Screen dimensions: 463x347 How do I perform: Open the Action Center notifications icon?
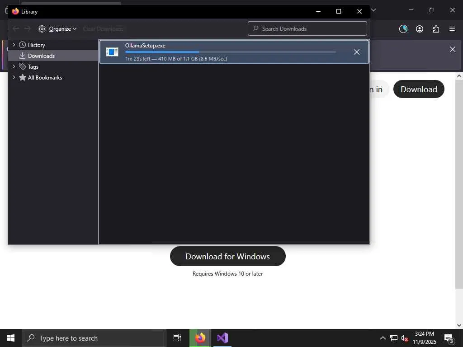tap(449, 338)
